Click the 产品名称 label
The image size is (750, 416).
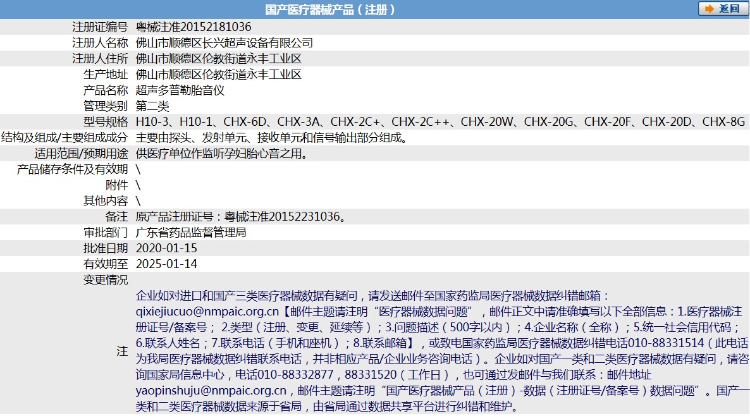(106, 90)
